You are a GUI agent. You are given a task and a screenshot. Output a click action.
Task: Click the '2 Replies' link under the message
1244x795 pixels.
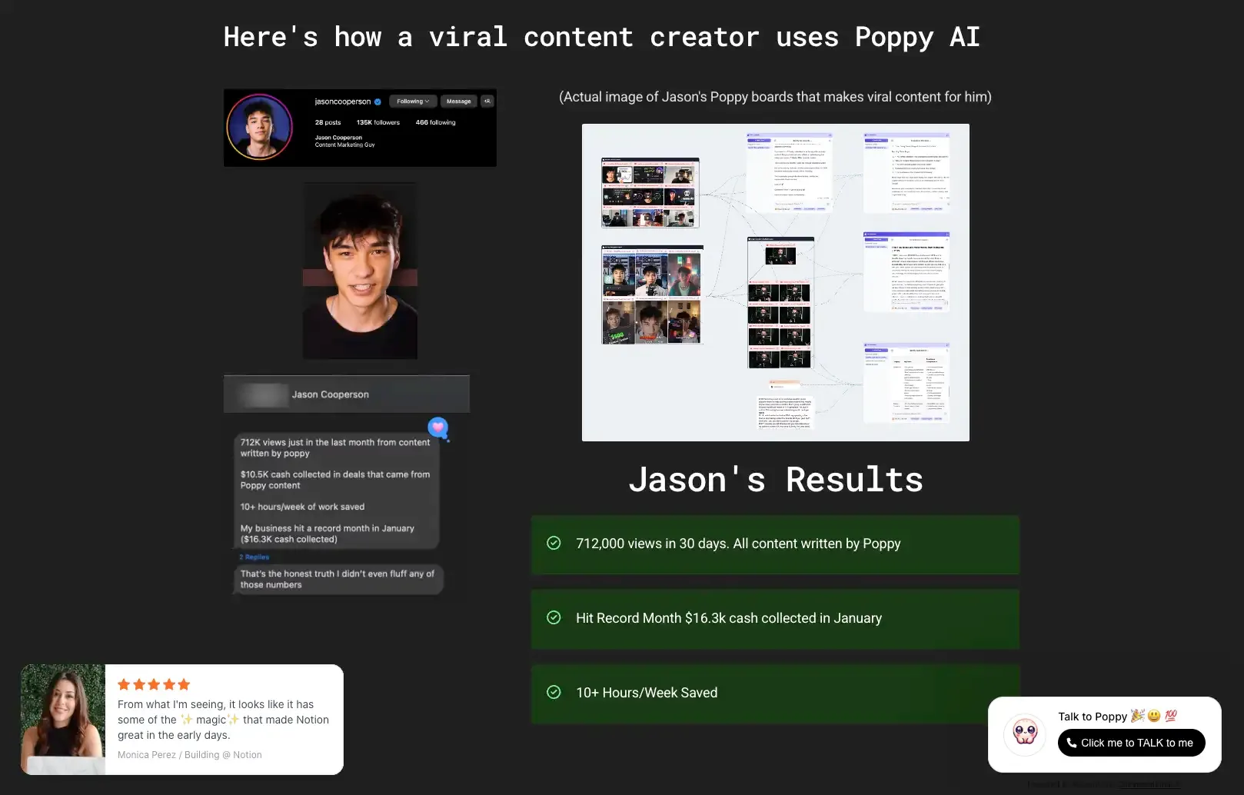coord(254,557)
